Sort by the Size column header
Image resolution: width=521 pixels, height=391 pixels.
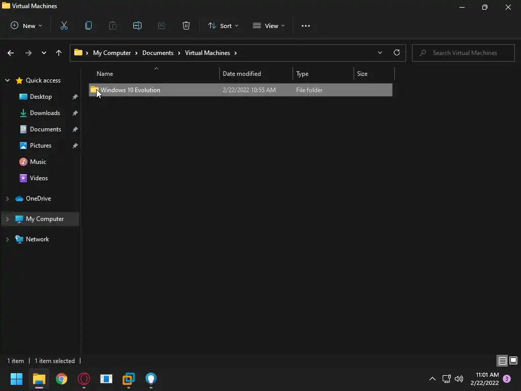coord(374,74)
